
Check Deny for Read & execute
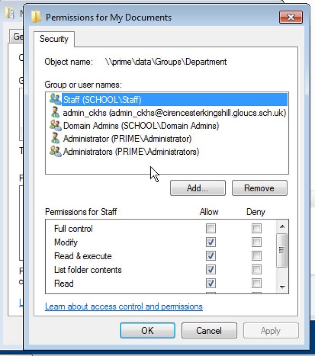[257, 256]
